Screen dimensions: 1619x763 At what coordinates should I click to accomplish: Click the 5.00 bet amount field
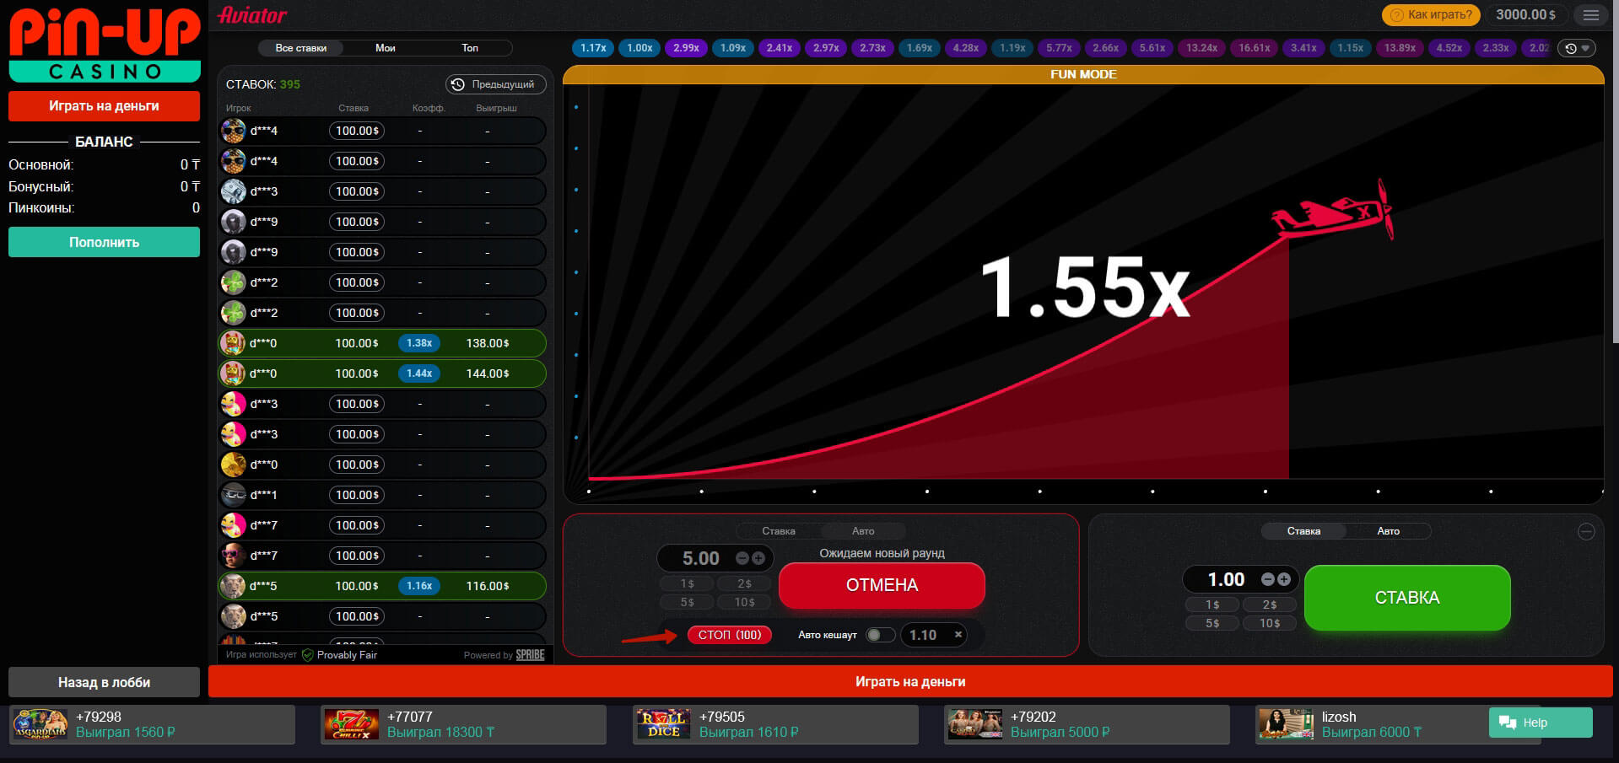tap(701, 558)
